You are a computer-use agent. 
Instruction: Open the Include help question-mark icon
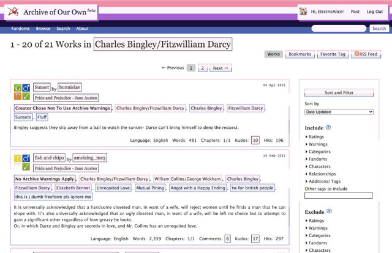[x=328, y=127]
